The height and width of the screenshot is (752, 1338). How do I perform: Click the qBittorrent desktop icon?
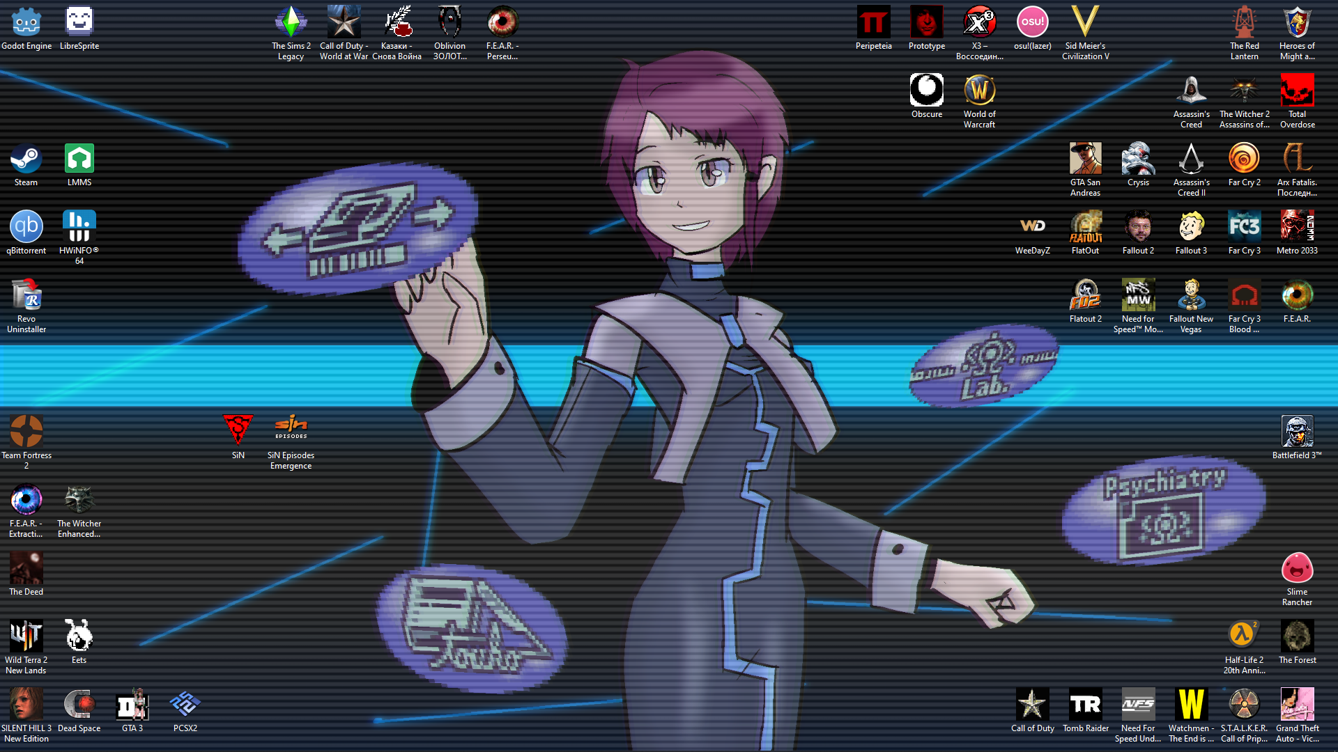[x=26, y=233]
